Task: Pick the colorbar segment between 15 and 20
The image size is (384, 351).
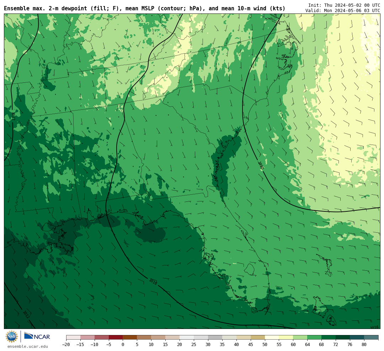Action: (x=173, y=337)
